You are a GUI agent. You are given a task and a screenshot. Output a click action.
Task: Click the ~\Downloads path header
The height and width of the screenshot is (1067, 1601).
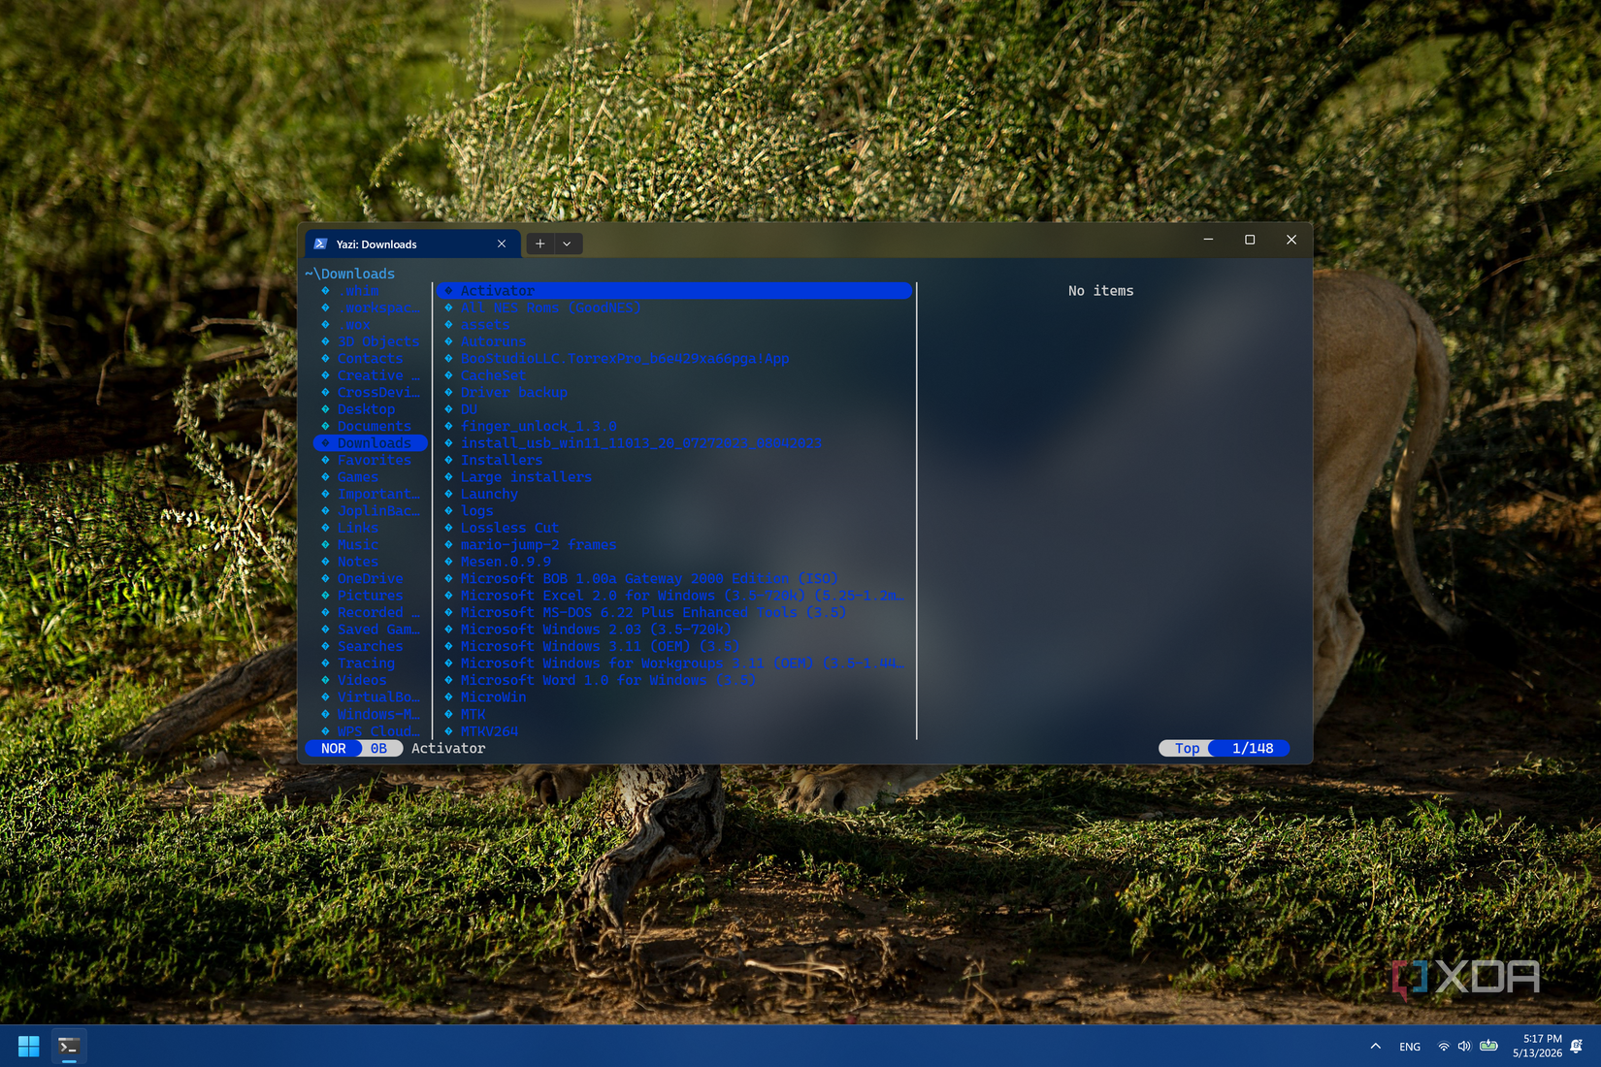pyautogui.click(x=350, y=274)
